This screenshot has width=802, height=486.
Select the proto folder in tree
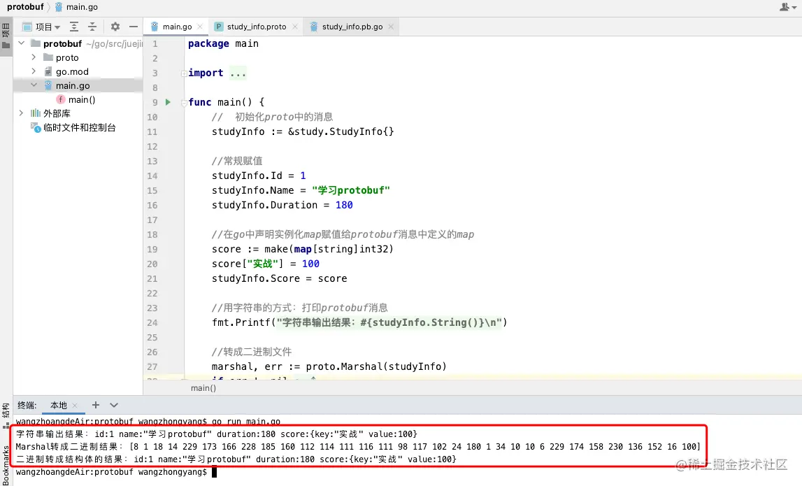67,58
